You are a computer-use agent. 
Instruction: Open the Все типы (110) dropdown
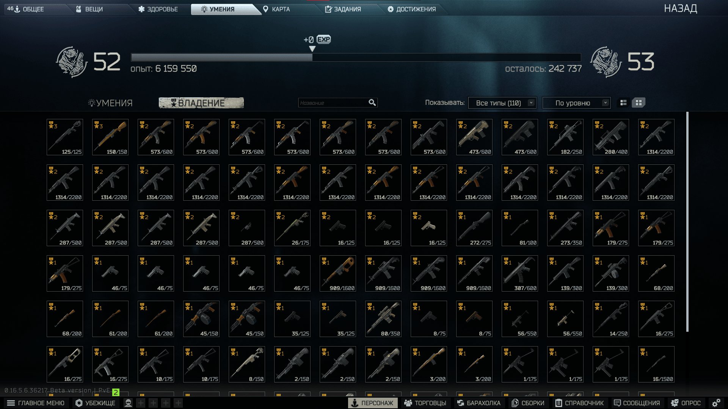click(502, 103)
